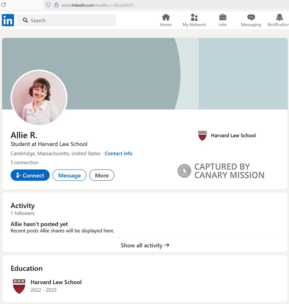Click the Connect button
Viewport: 289px width, 304px height.
click(x=30, y=175)
